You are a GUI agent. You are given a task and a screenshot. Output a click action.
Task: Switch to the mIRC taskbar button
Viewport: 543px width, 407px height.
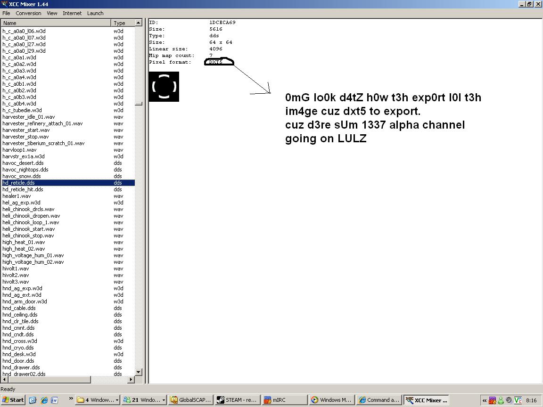point(283,400)
